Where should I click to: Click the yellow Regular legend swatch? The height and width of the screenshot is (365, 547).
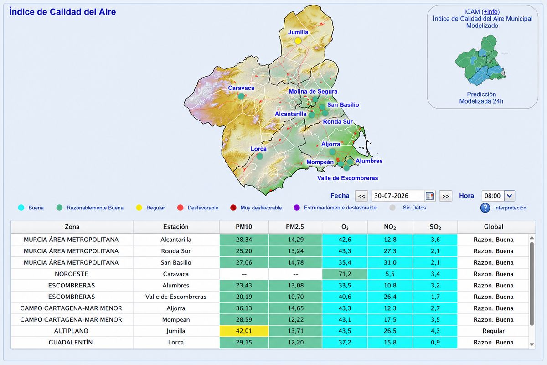[139, 208]
